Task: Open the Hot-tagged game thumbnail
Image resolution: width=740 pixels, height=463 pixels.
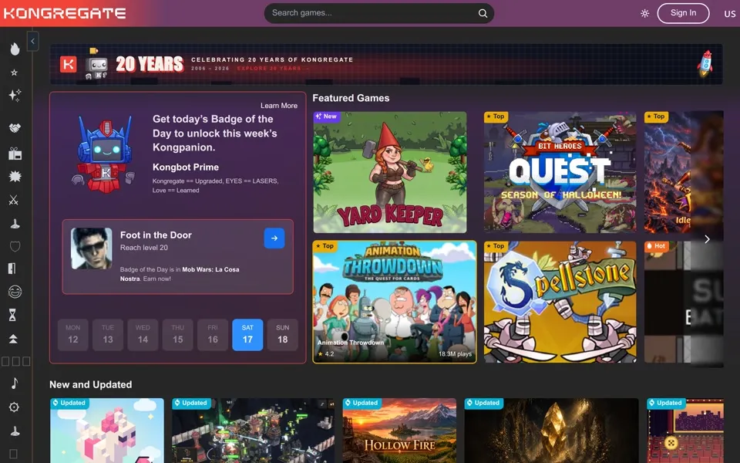Action: 684,302
